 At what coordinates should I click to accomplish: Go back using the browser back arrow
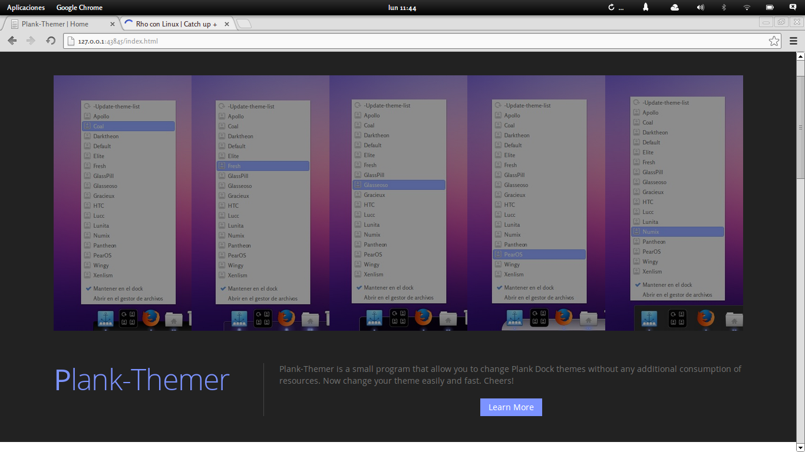(x=12, y=41)
